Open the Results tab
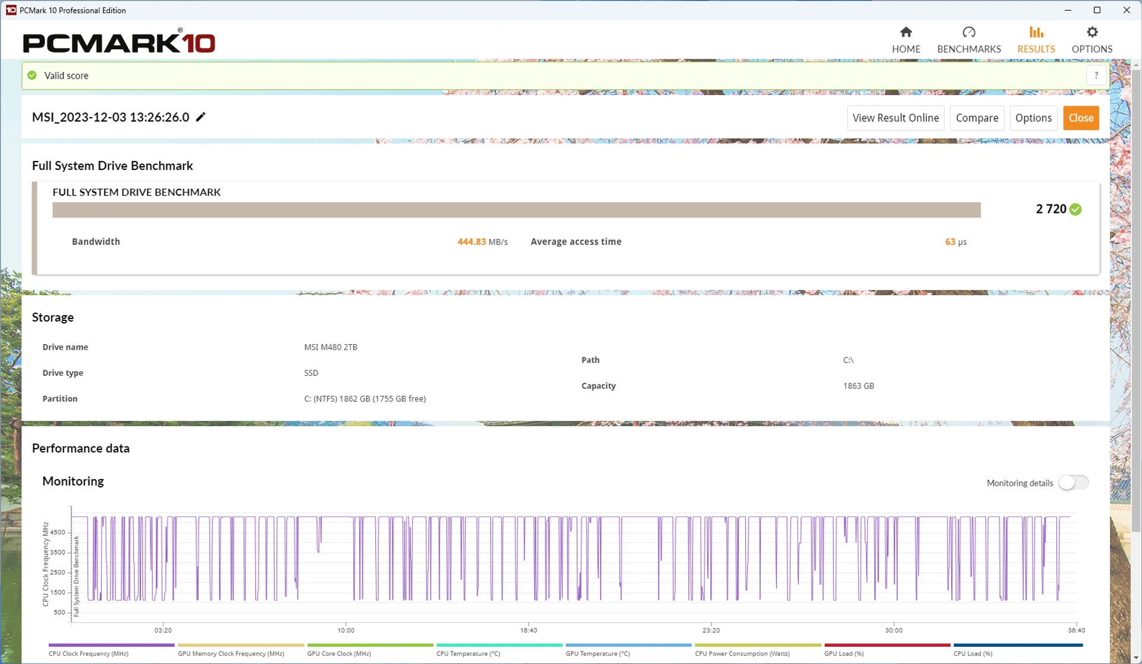 [x=1036, y=40]
